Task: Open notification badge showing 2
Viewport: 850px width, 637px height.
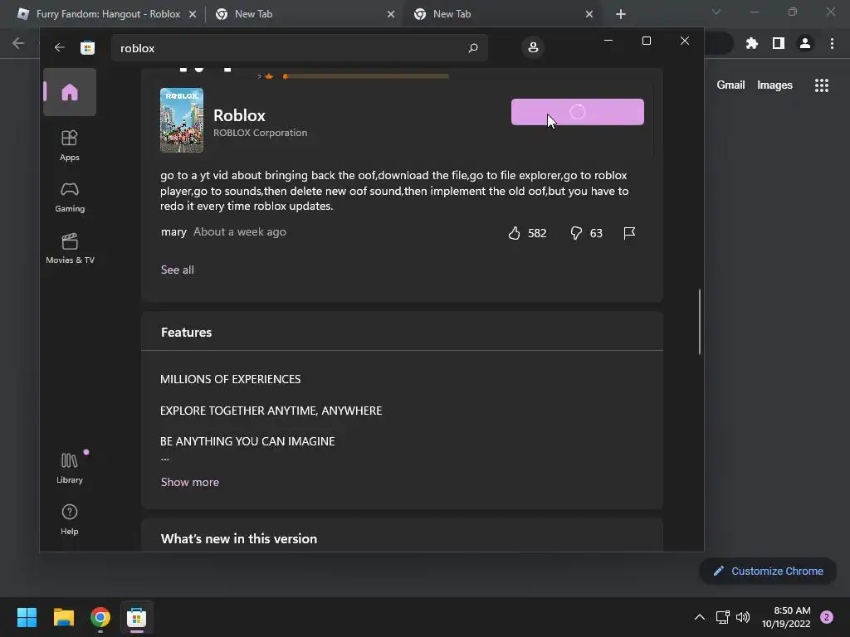Action: pyautogui.click(x=827, y=617)
